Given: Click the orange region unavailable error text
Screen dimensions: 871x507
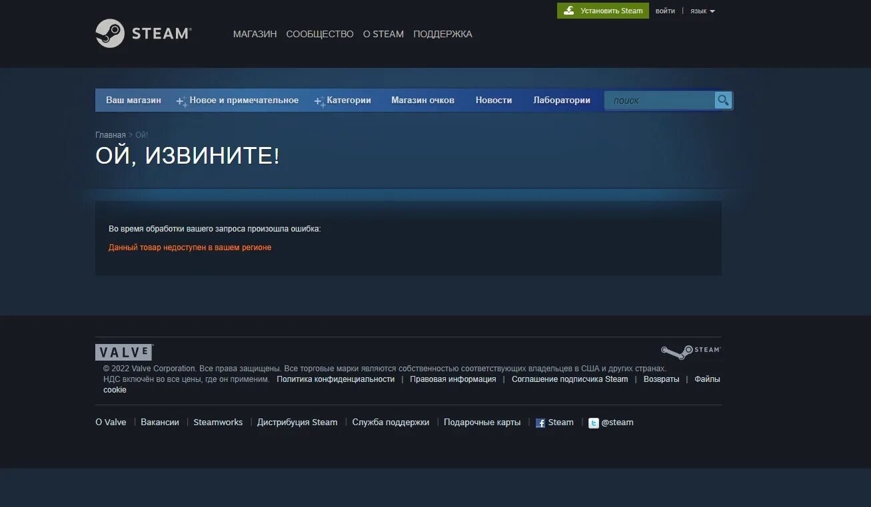Looking at the screenshot, I should click(x=190, y=248).
